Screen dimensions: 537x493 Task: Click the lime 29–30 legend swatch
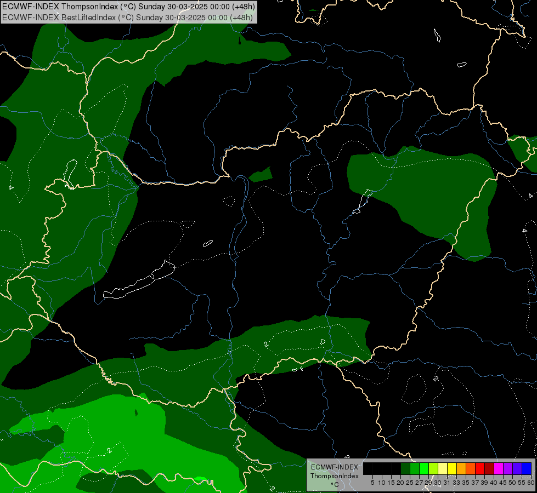(x=433, y=468)
